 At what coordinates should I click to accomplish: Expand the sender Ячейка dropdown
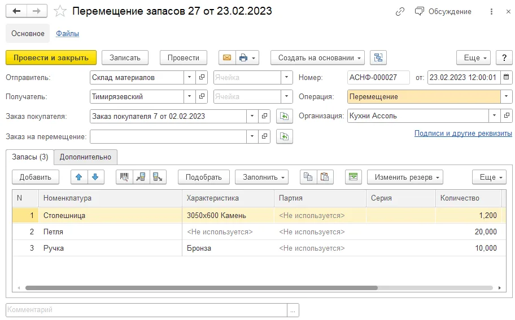click(286, 77)
